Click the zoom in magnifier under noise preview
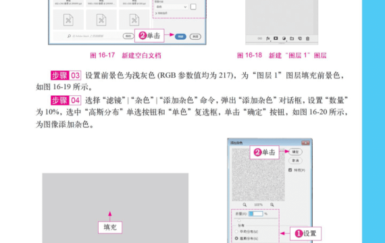385x243 pixels. (x=272, y=205)
